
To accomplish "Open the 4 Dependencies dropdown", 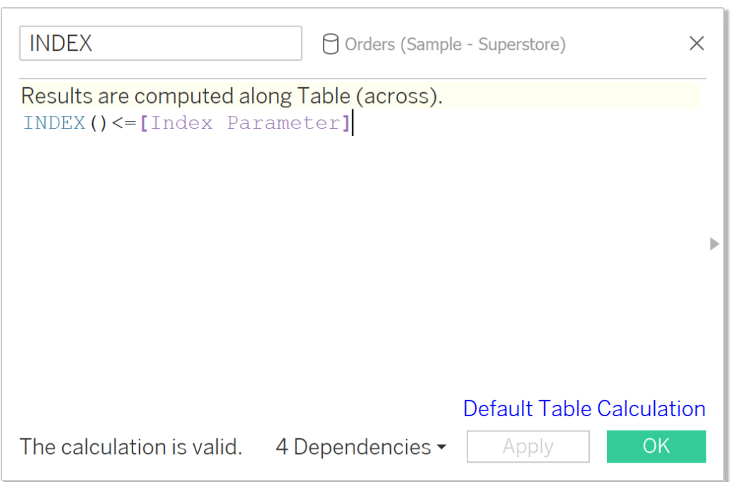I will pos(361,447).
